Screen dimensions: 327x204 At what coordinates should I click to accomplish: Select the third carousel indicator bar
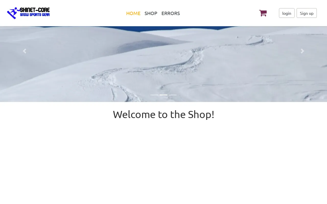pos(173,95)
